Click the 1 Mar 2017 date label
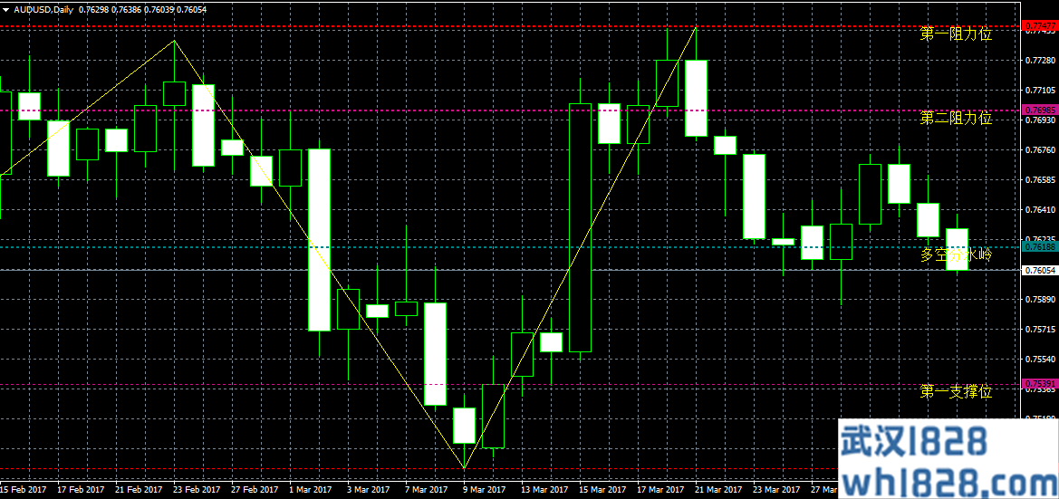This screenshot has width=1059, height=499. pyautogui.click(x=310, y=490)
